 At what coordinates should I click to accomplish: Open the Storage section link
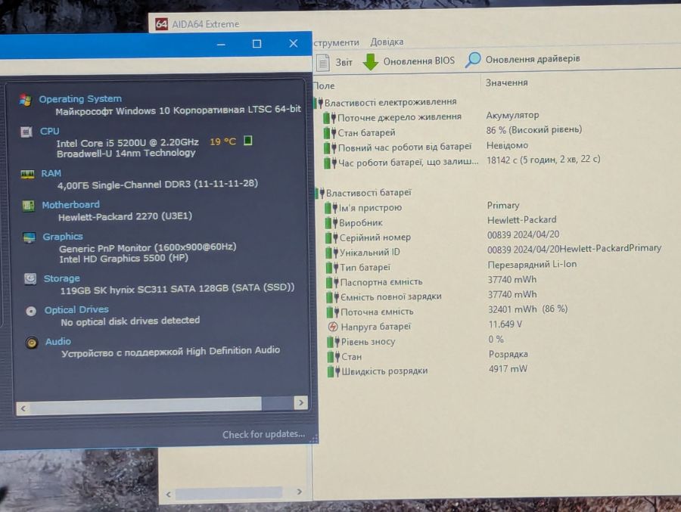[62, 278]
